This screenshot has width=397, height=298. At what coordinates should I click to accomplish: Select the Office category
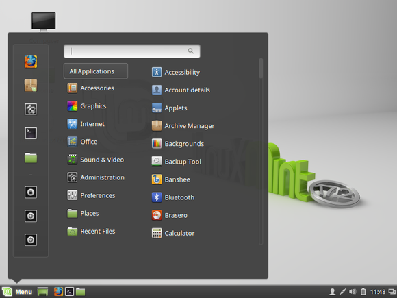[x=82, y=142]
